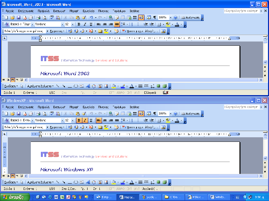Open Style dropdown in Microsoft_Word_2003 window
Image resolution: width=269 pixels, height=201 pixels.
point(32,24)
